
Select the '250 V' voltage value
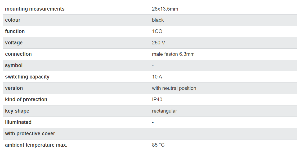click(158, 43)
